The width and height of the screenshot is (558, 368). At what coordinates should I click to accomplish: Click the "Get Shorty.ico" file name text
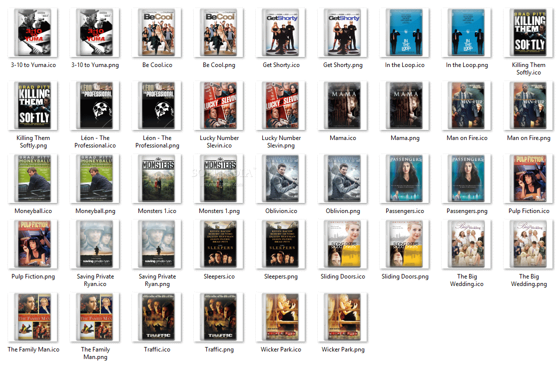[281, 65]
